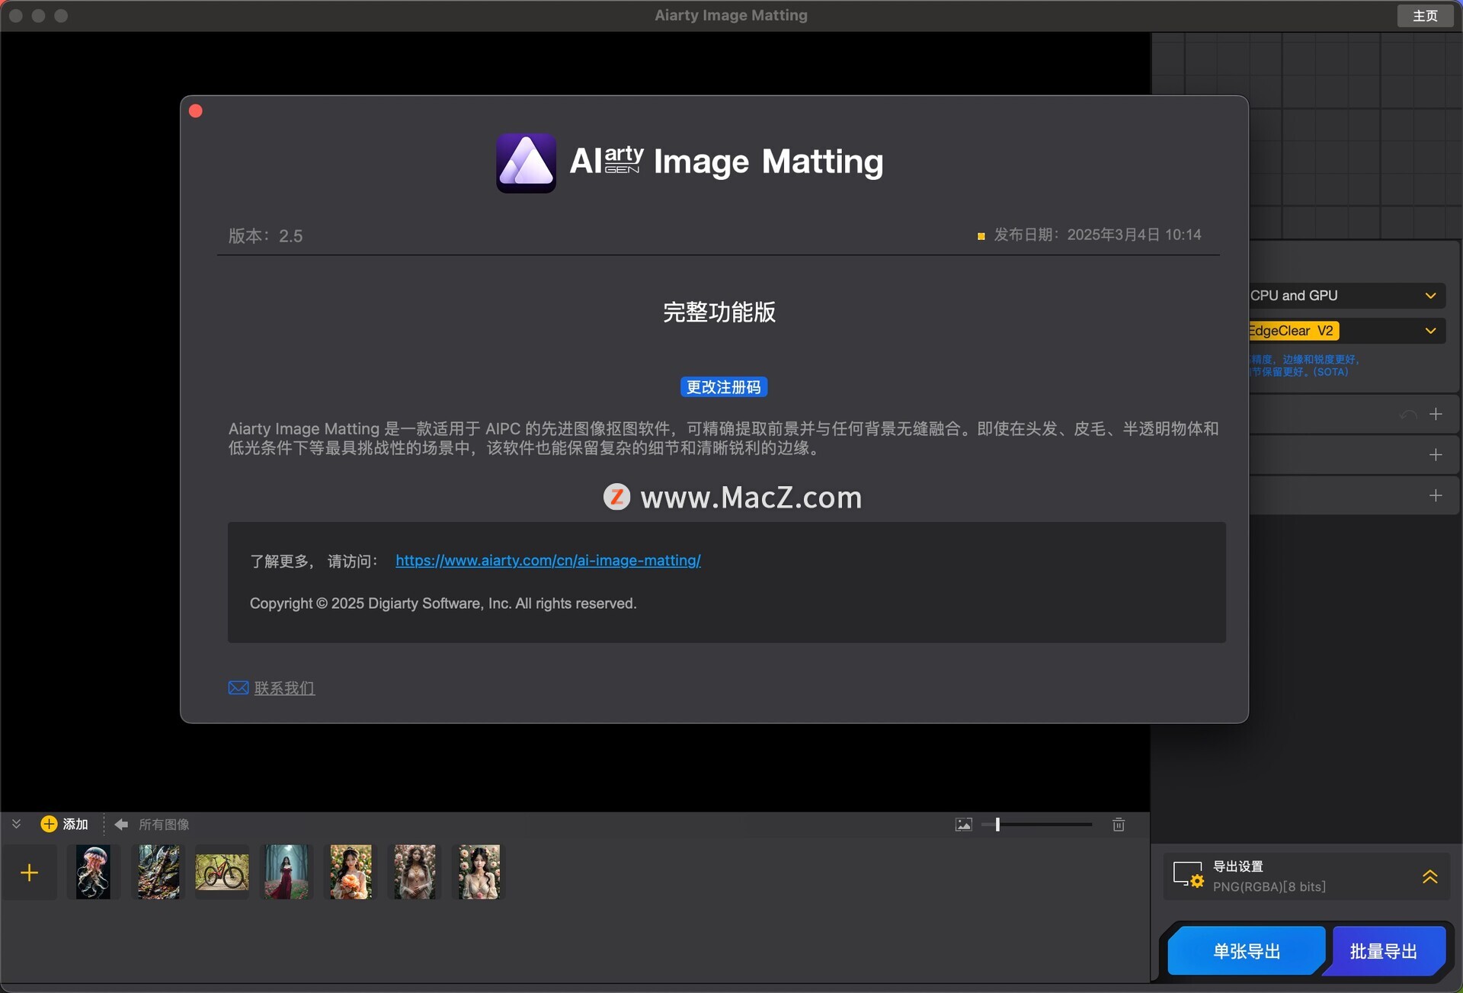The width and height of the screenshot is (1463, 993).
Task: Click the PNG(RGBA)[8 bits] format text
Action: [1269, 887]
